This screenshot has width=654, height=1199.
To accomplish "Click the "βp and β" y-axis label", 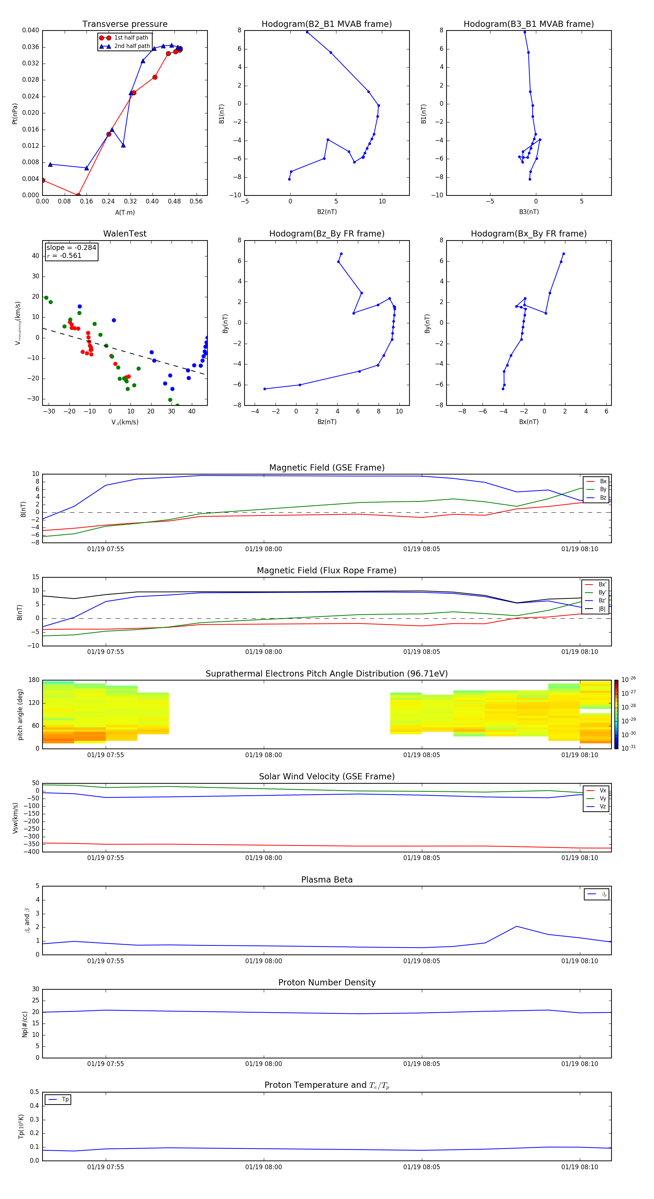I will [27, 920].
